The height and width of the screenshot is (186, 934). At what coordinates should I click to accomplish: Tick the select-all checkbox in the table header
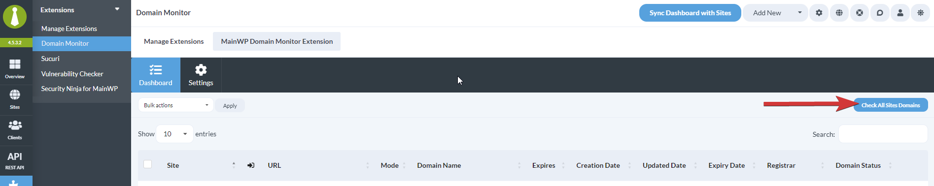147,164
